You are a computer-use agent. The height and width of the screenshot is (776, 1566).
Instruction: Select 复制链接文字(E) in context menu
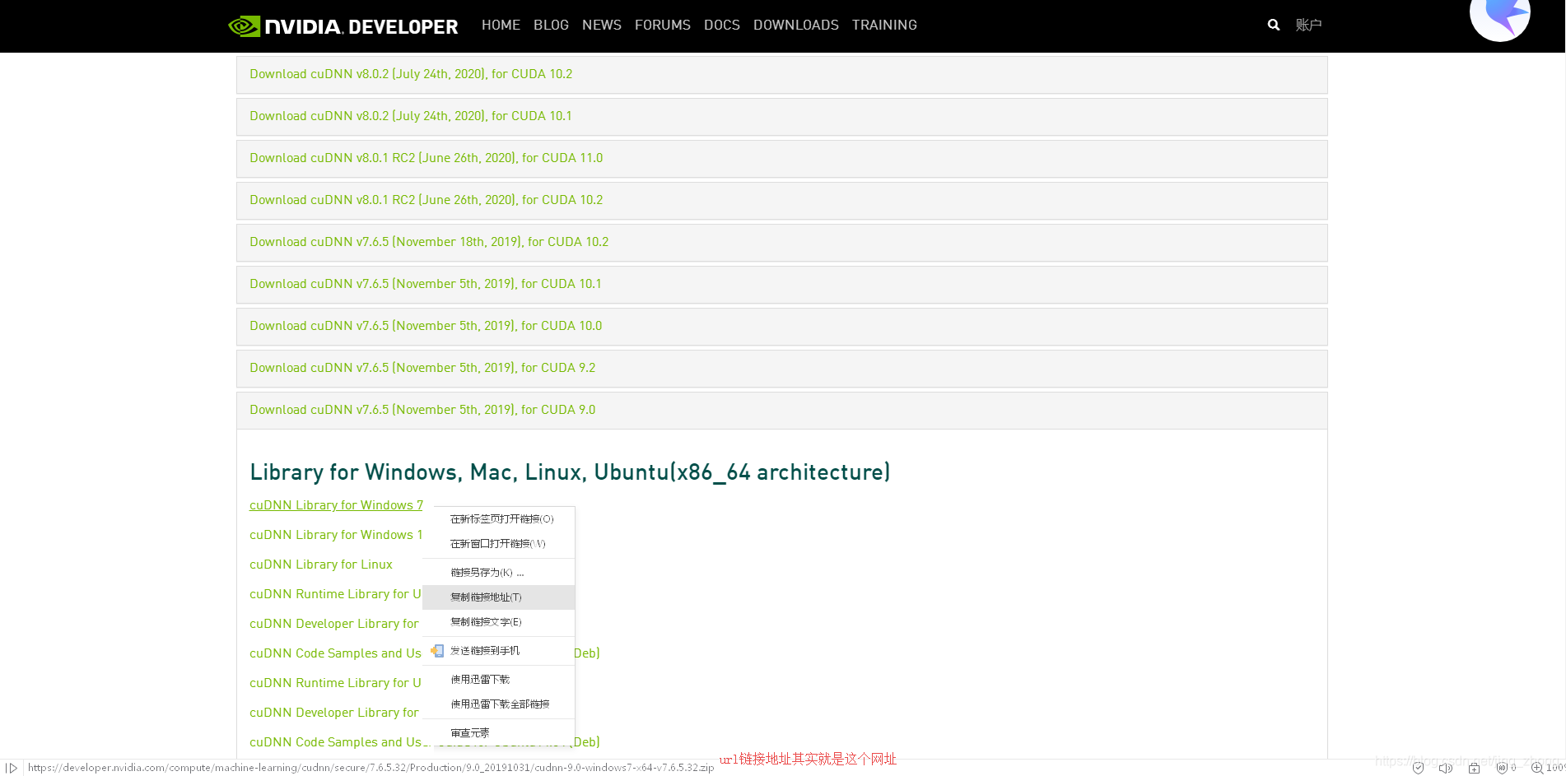coord(499,622)
